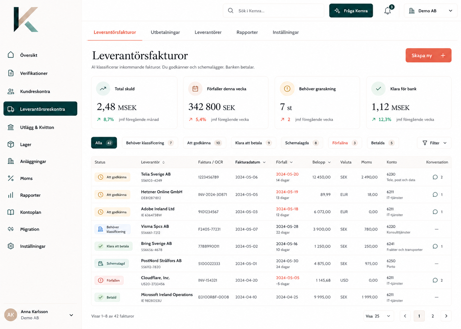Viewport: 461px width, 329px height.
Task: Open Lager in sidebar
Action: coord(40,144)
